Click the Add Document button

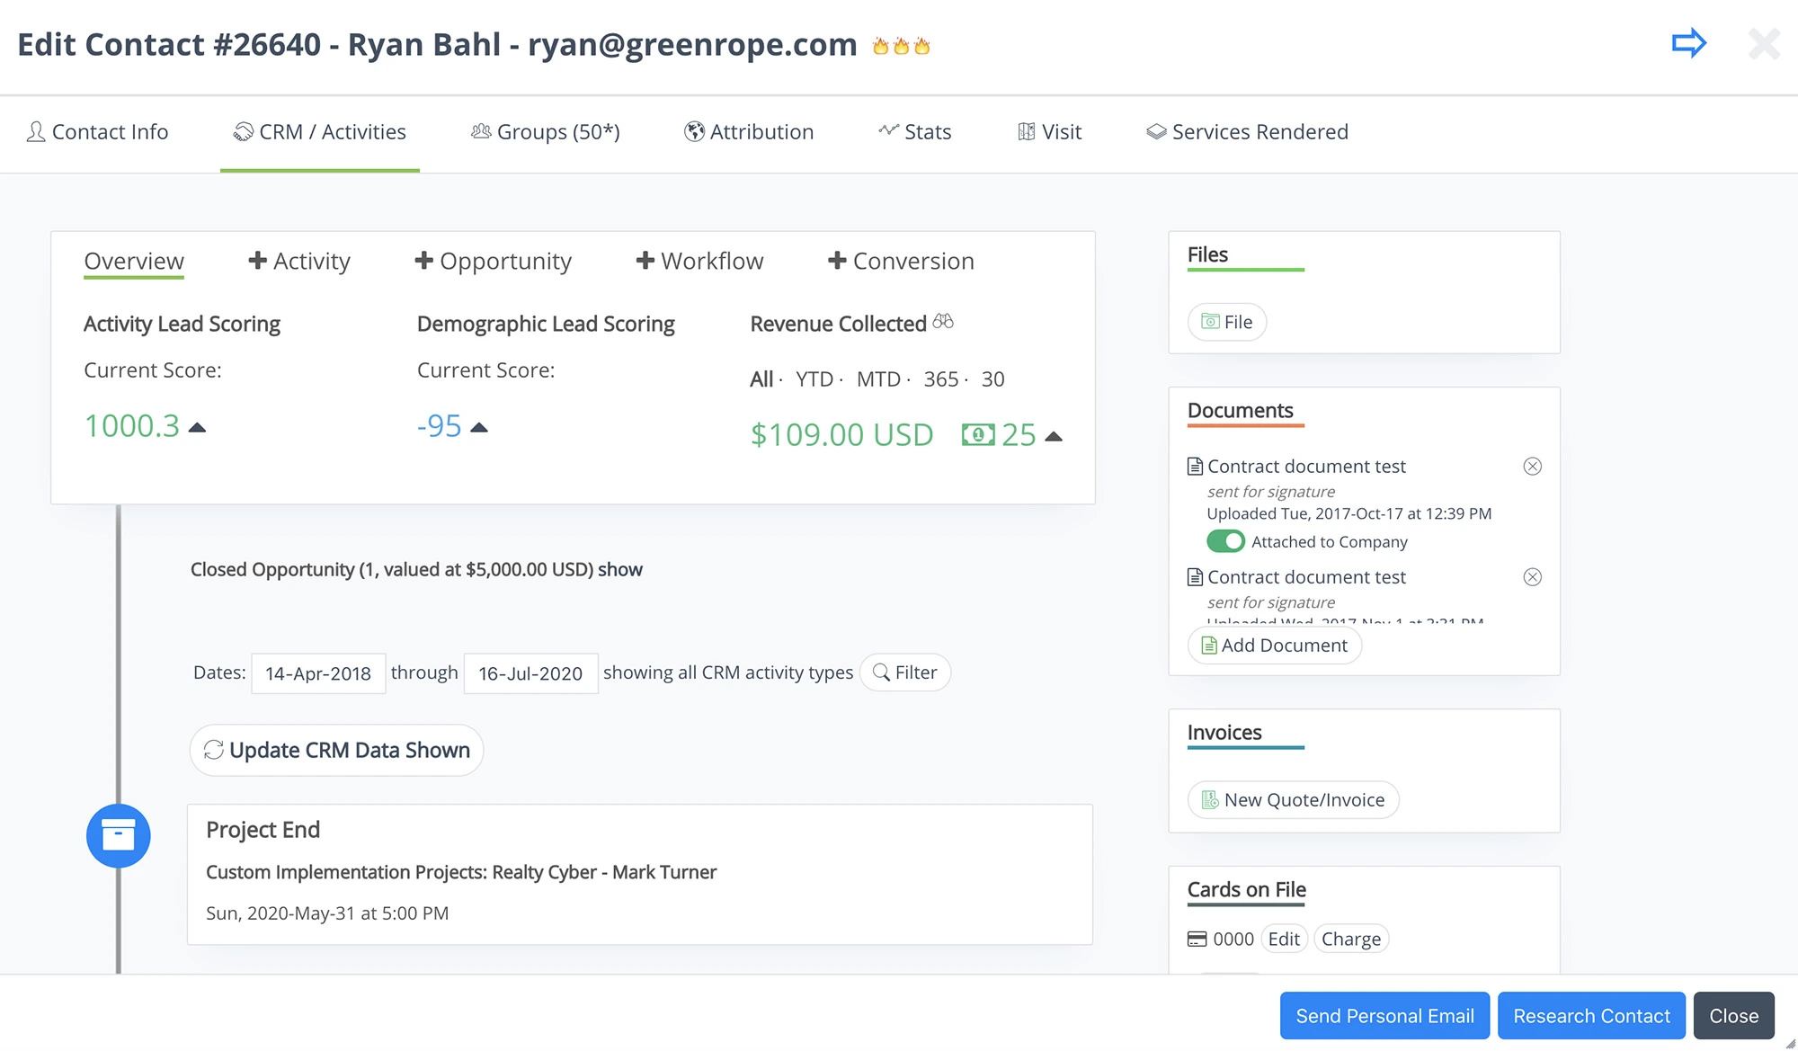click(x=1275, y=646)
